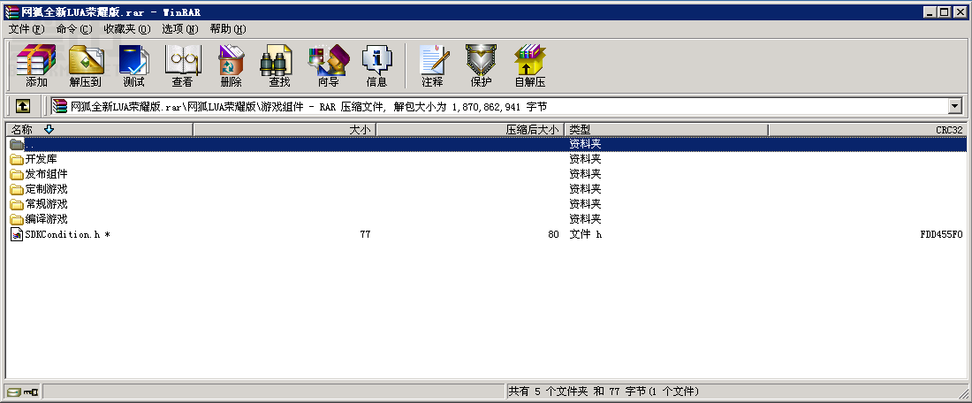Select the SDKCondition.h file icon
The image size is (972, 403).
click(x=17, y=234)
